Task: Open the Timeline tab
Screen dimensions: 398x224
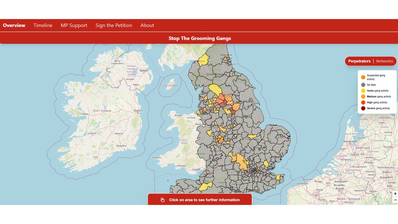Action: 43,25
